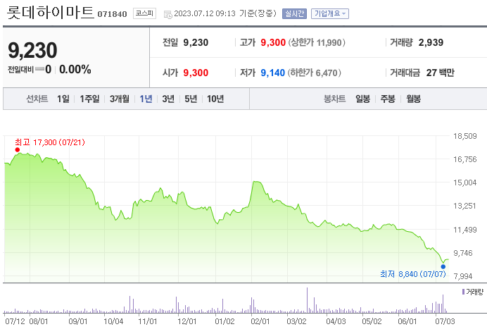Select the 10년 line chart tab
Image resolution: width=487 pixels, height=334 pixels.
click(x=215, y=99)
